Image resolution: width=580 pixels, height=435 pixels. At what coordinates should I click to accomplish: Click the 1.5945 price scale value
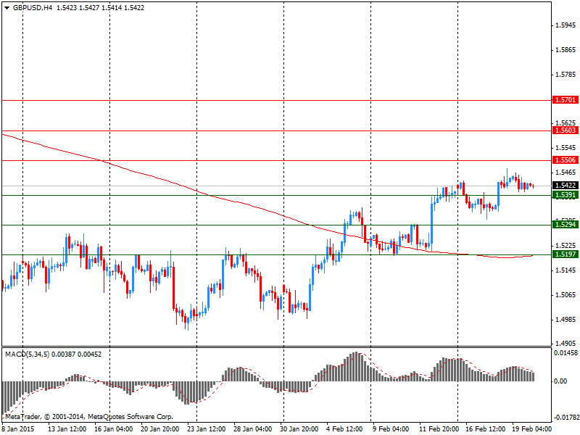pyautogui.click(x=565, y=25)
